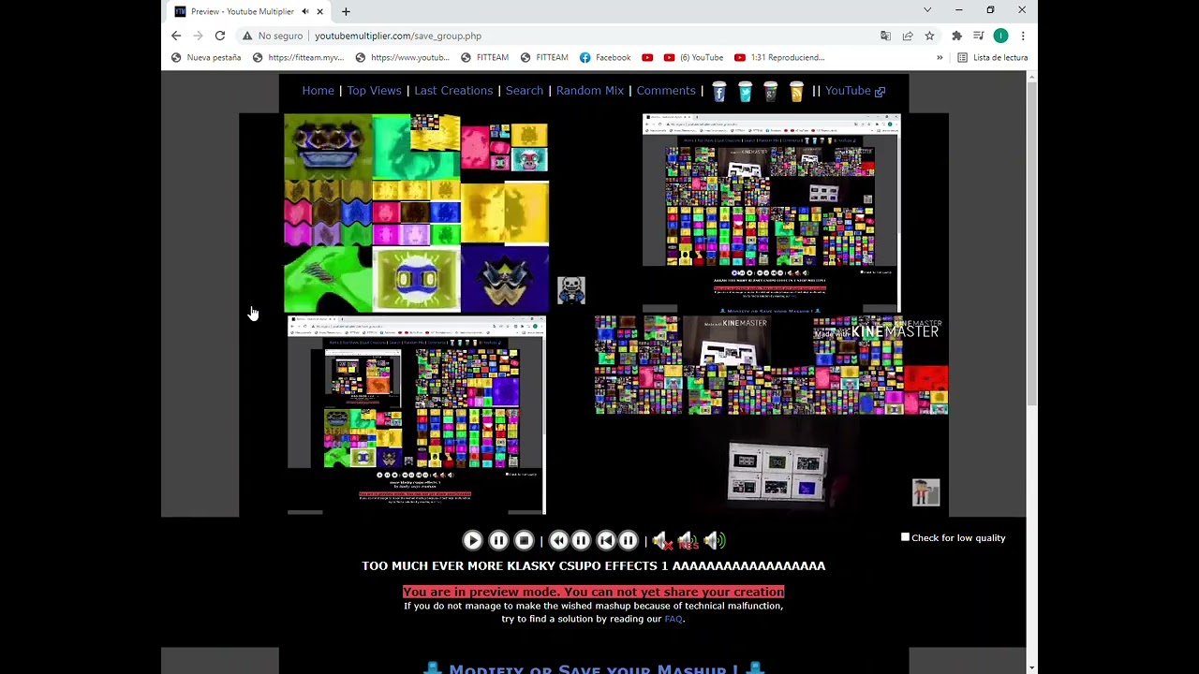Viewport: 1199px width, 674px height.
Task: View site info for 'No seguro' warning
Action: coord(272,36)
